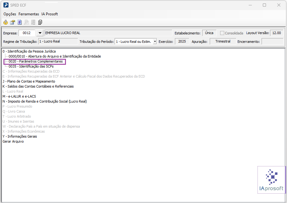The height and width of the screenshot is (203, 287).
Task: Select W - Declaração País a País row
Action: click(41, 126)
